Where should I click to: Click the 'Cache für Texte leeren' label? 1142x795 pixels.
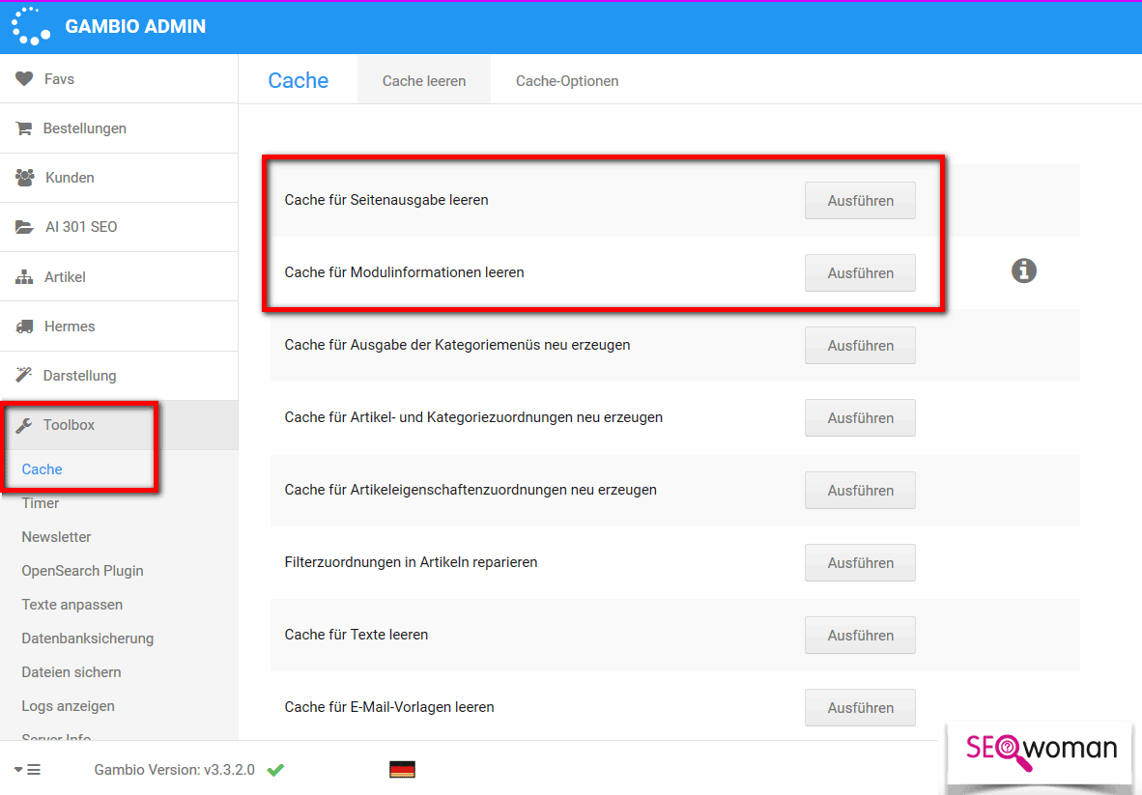[x=357, y=634]
